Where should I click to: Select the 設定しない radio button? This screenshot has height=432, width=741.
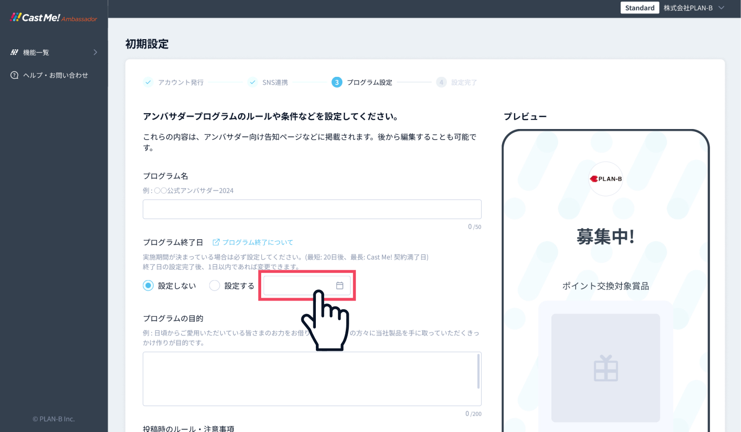pyautogui.click(x=148, y=286)
